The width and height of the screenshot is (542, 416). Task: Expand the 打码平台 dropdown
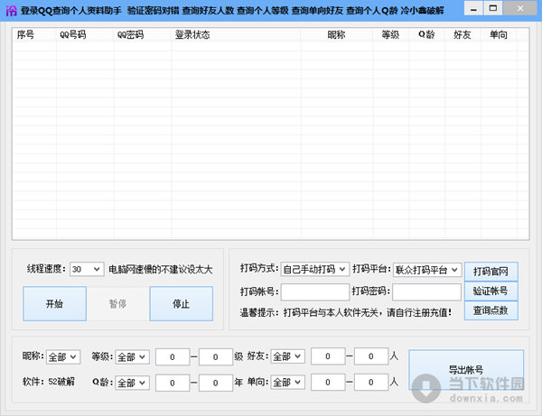click(427, 270)
